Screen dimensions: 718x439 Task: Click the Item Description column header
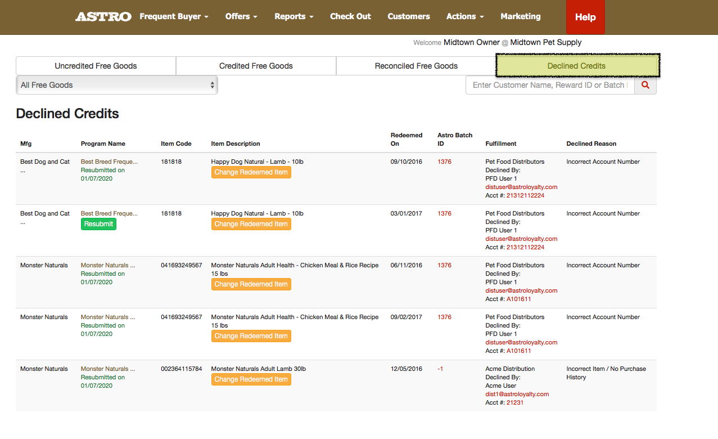coord(236,144)
